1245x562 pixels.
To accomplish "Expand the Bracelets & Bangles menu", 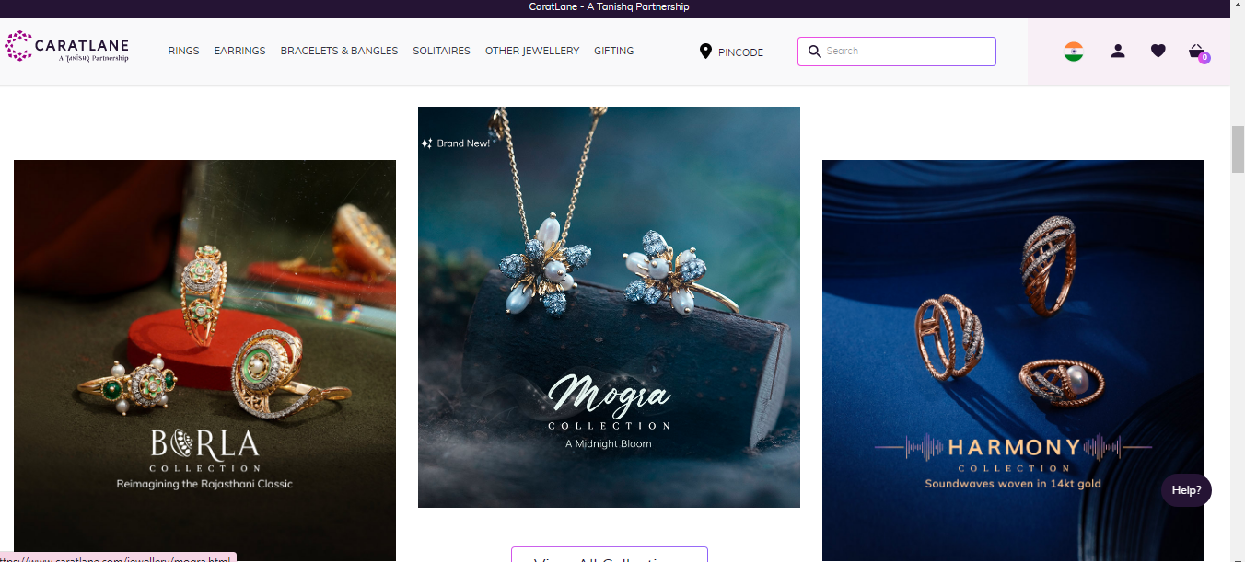I will (339, 52).
